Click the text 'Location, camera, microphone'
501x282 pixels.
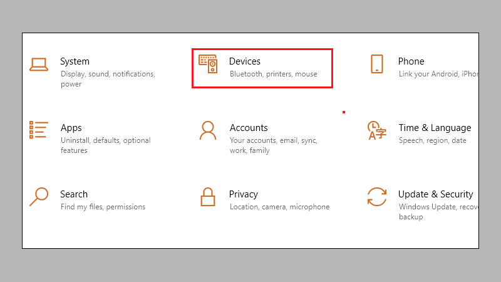(x=279, y=207)
